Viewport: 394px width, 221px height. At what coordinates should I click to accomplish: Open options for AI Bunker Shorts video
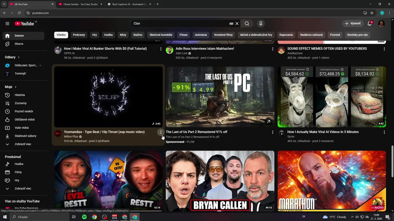click(161, 49)
